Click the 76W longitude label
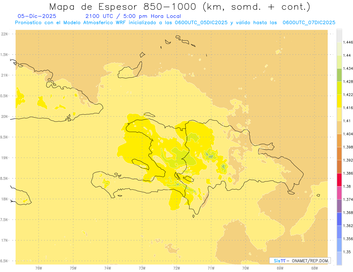This screenshot has width=353, height=272. point(39,268)
